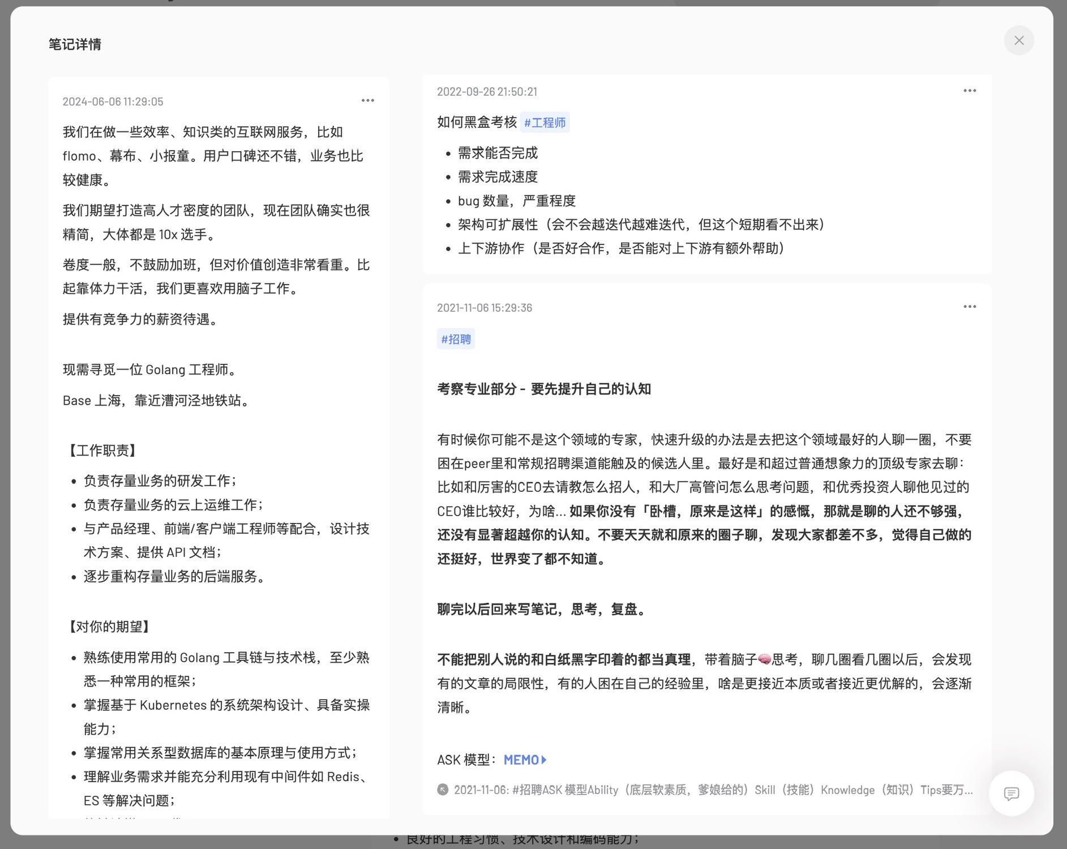Click the 2024-06-06 11:29:05 timestamp

point(113,102)
